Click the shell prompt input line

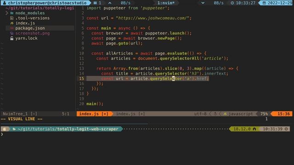[x=147, y=134]
